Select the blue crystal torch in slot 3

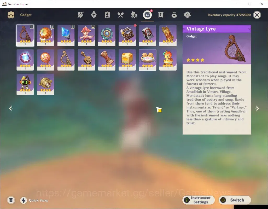66,36
